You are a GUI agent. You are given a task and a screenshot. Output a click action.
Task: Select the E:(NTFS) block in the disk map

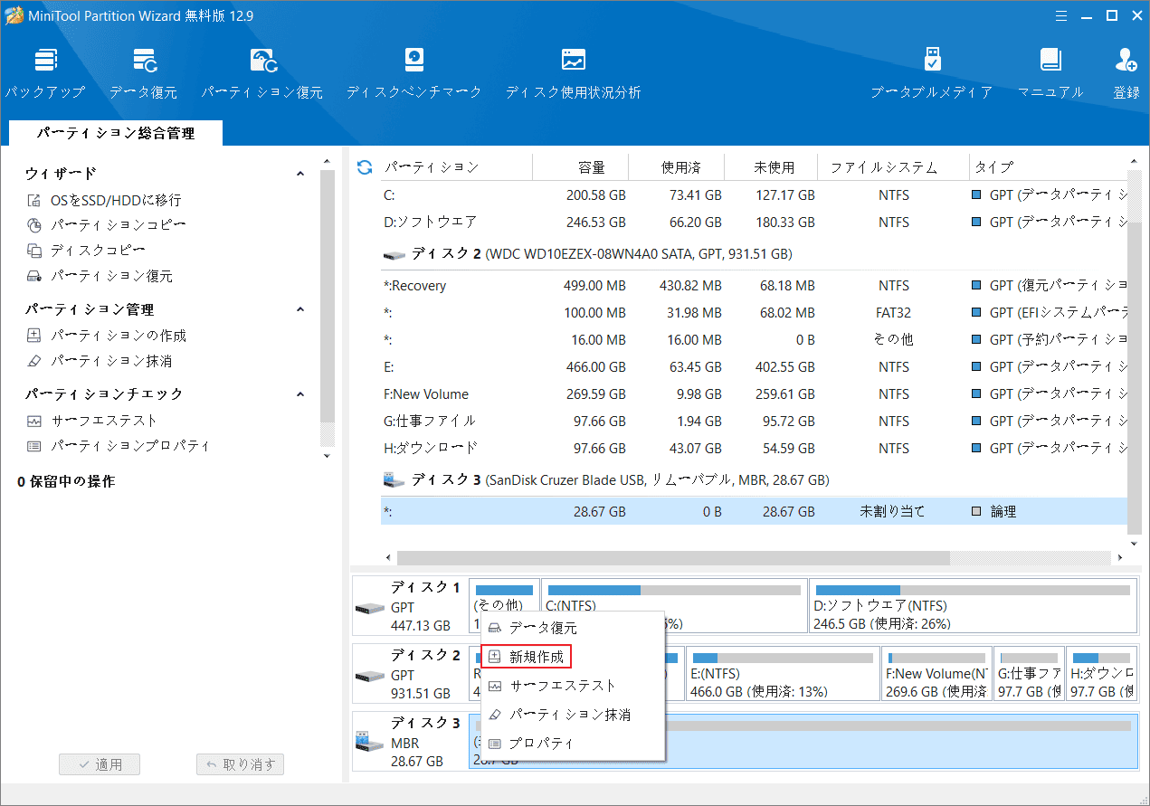click(782, 674)
